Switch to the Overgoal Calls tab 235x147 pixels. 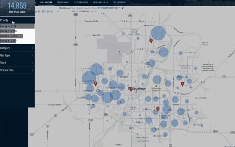coord(100,2)
